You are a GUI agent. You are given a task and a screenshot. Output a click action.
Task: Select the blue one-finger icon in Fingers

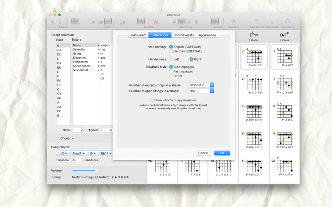click(x=53, y=22)
